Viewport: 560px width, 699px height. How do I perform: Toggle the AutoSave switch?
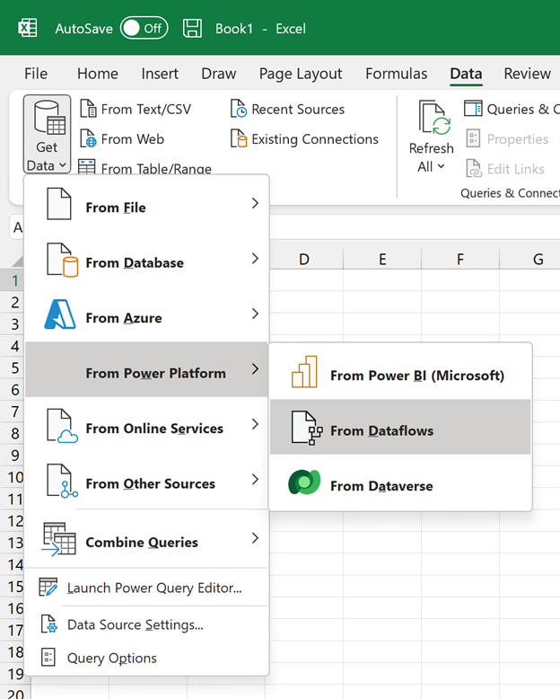coord(144,28)
